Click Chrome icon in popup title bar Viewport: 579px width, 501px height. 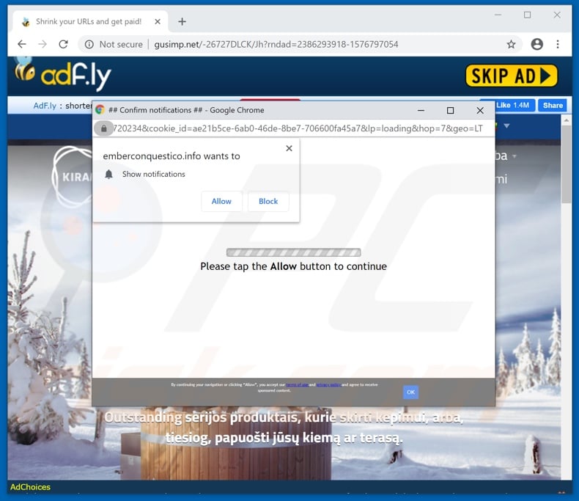point(100,110)
